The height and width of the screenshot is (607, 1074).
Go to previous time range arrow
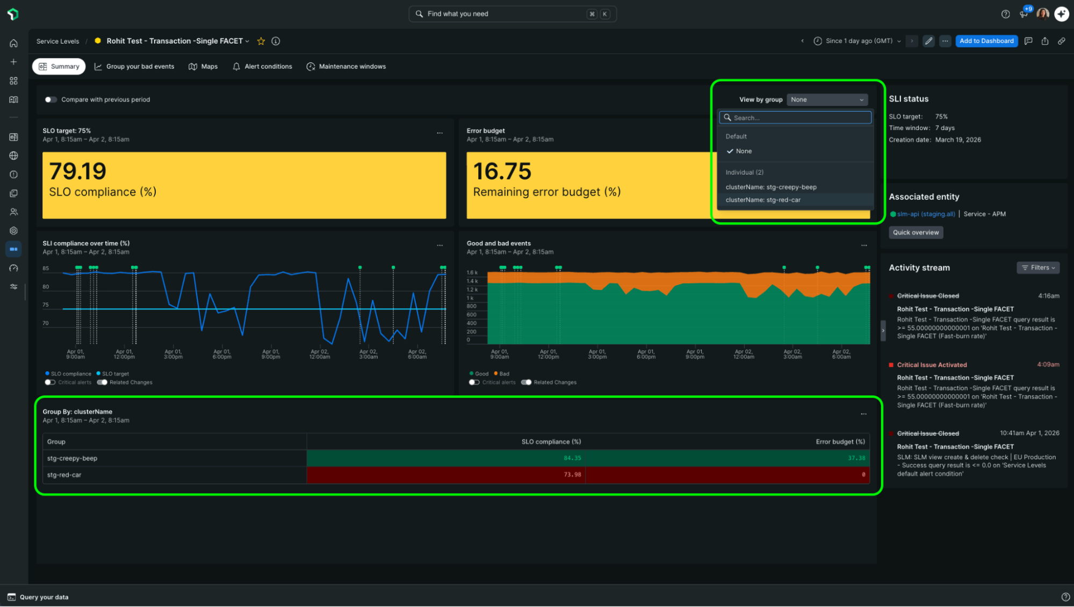click(x=803, y=41)
